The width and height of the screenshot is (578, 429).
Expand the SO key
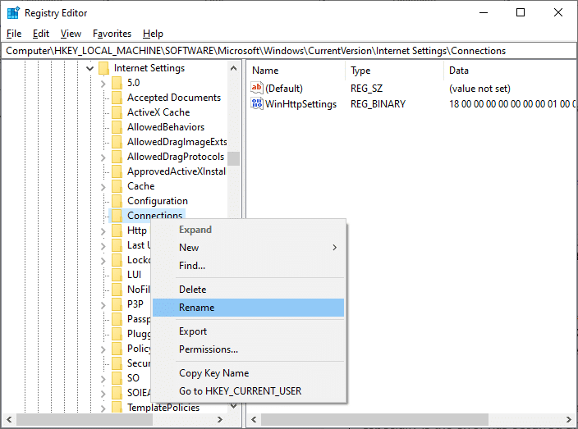coord(103,379)
